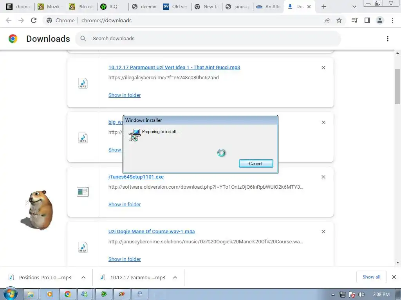401x300 pixels.
Task: Switch to the deemix tab
Action: pyautogui.click(x=144, y=7)
